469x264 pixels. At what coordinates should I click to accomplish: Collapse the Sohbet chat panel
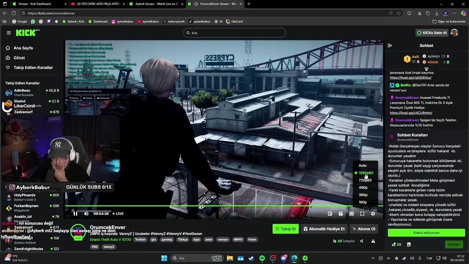point(390,45)
